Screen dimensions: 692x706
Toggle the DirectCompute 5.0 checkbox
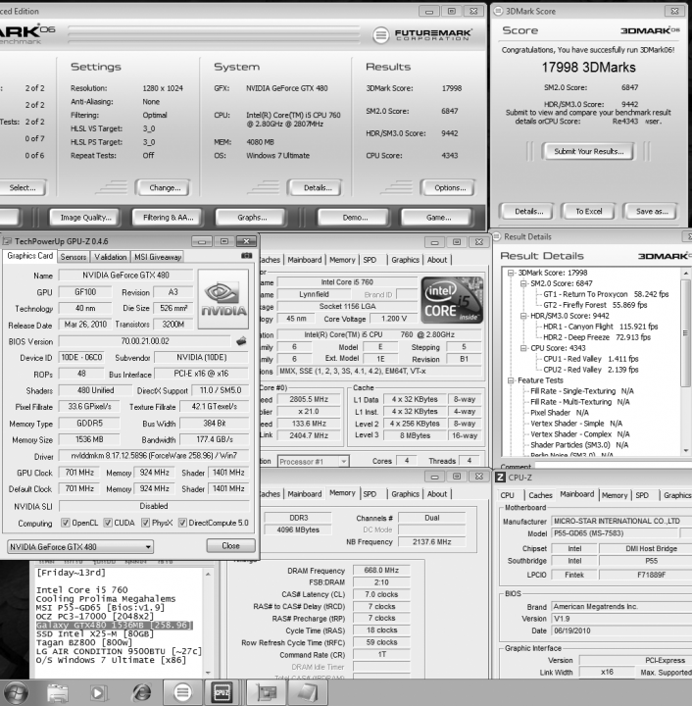tap(182, 523)
